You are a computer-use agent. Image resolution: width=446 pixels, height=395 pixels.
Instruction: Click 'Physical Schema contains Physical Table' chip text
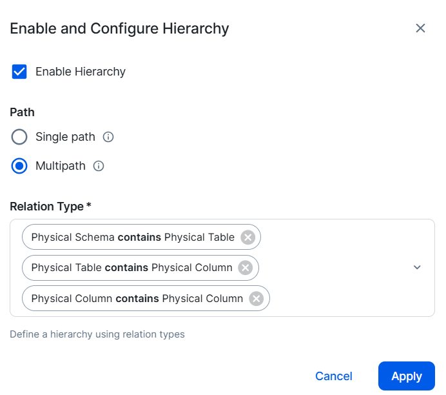point(133,238)
